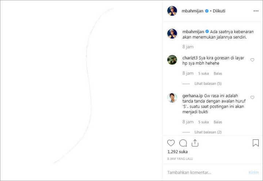Viewport: 263px width, 181px height.
Task: Open gerhana.ip profile avatar
Action: (x=172, y=98)
